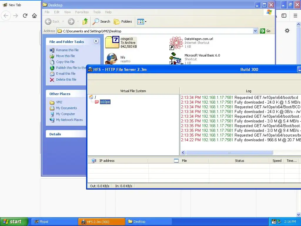
Task: Go Back in Desktop explorer window
Action: coord(52,21)
